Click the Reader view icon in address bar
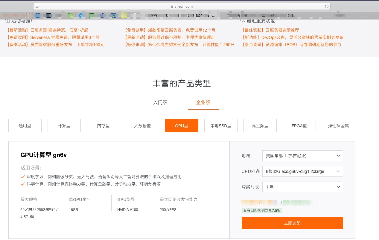 point(38,6)
